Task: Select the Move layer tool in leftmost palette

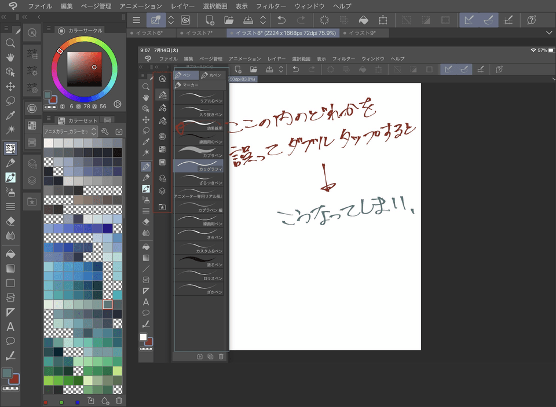Action: [10, 86]
